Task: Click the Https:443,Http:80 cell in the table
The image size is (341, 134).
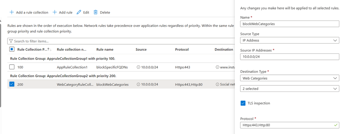Action: click(189, 85)
